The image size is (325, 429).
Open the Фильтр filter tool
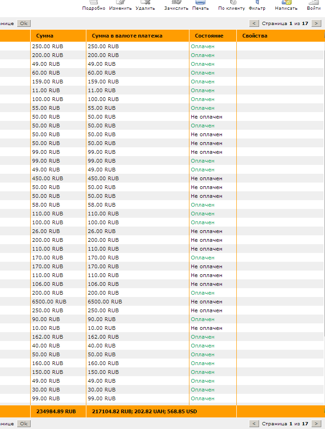(x=257, y=3)
